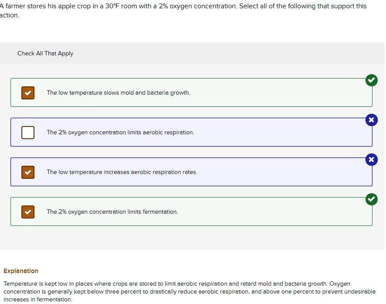Uncheck 'low temperature slows mold and bacteria growth'
This screenshot has height=304, width=386.
point(28,93)
